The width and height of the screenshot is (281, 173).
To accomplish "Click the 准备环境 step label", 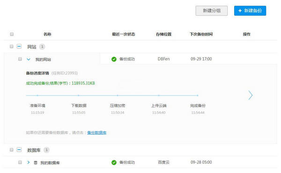I will point(37,106).
